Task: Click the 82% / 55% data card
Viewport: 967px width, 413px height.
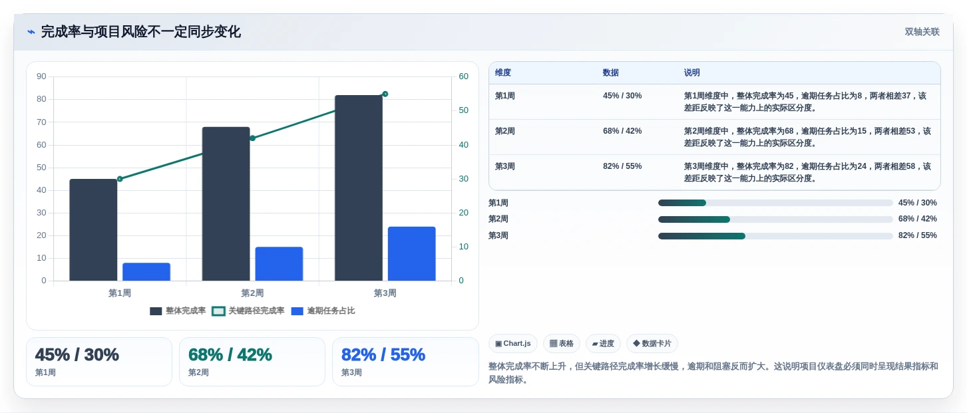Action: pyautogui.click(x=405, y=362)
